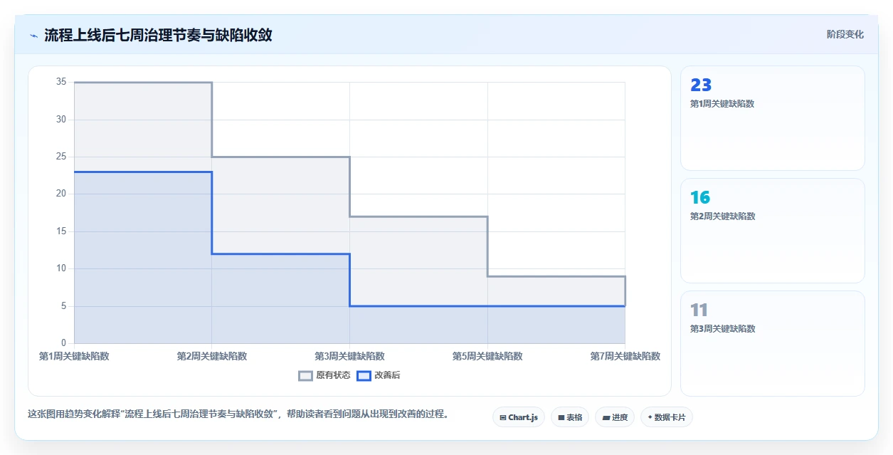Click the chart title 流程上线后七周治理节奏与缺陷收敛

click(x=158, y=35)
